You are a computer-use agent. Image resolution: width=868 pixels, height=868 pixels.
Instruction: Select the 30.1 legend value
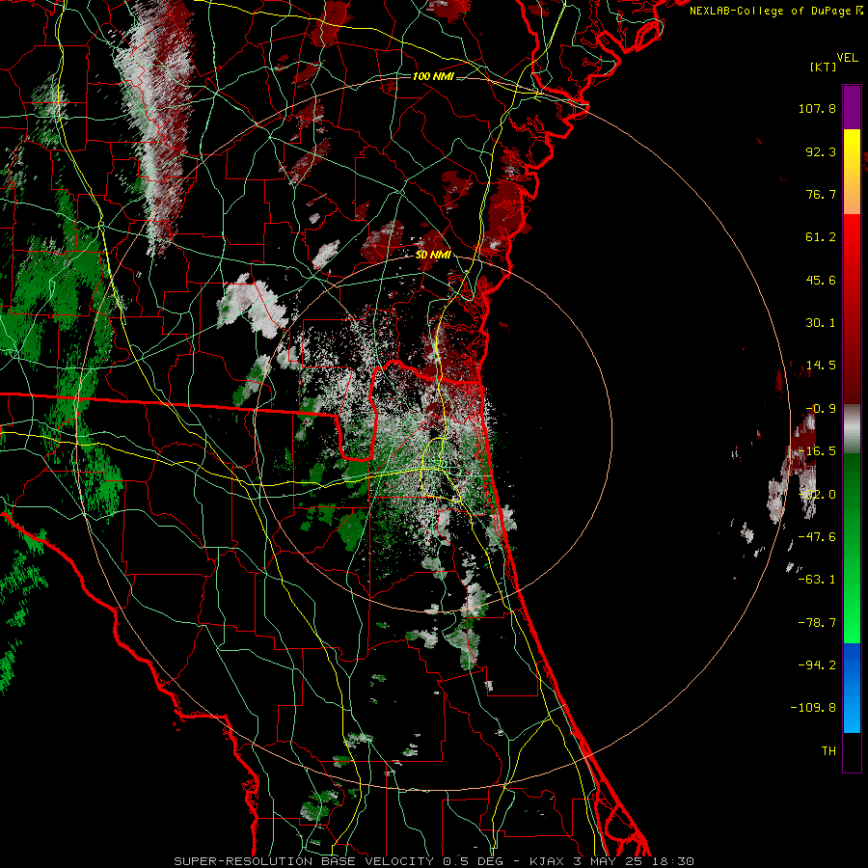[821, 323]
